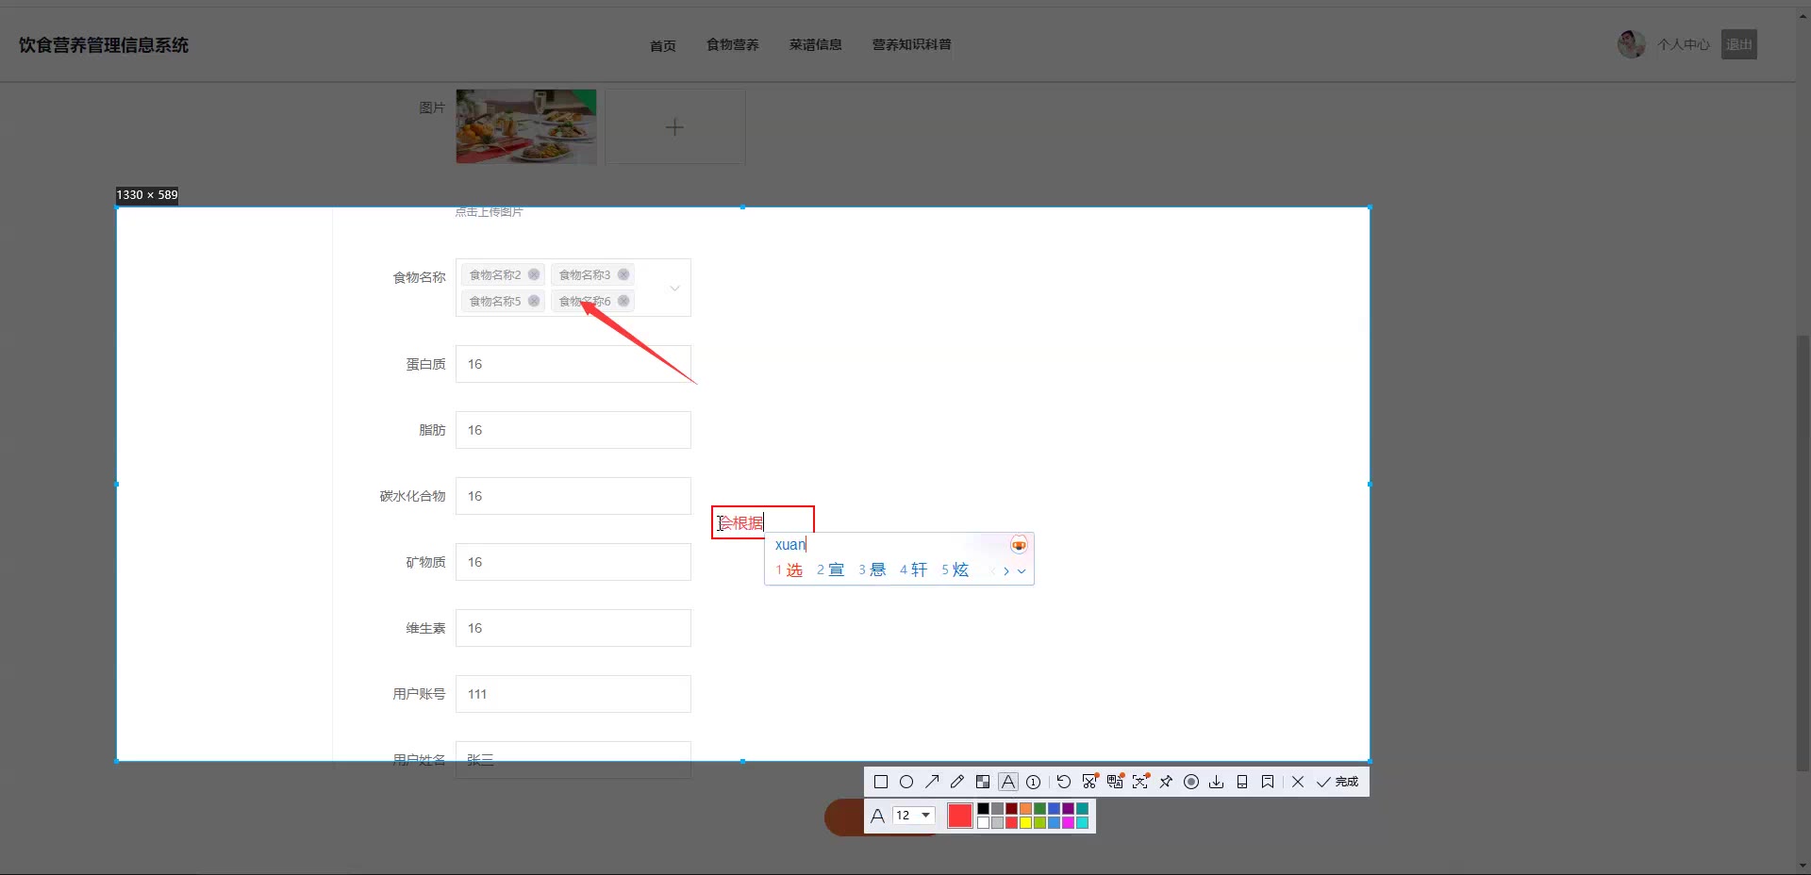Select the text annotation tool

[x=1008, y=782]
